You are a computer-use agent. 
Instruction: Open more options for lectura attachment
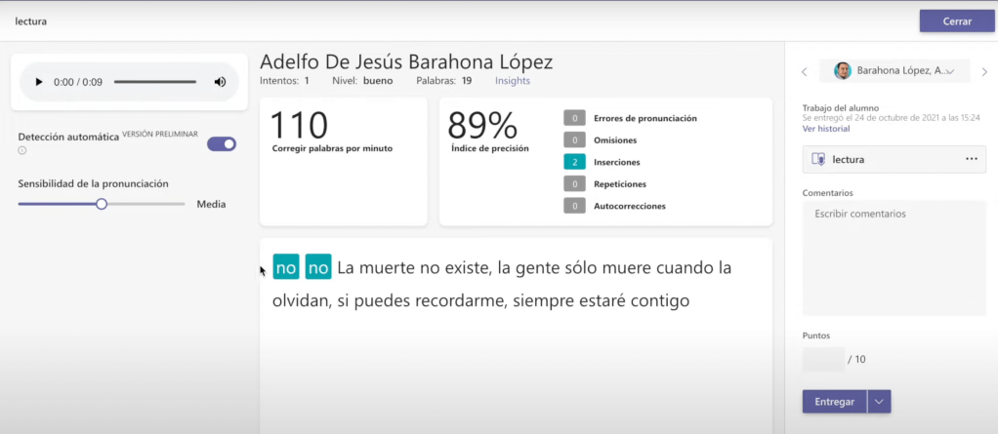[971, 159]
